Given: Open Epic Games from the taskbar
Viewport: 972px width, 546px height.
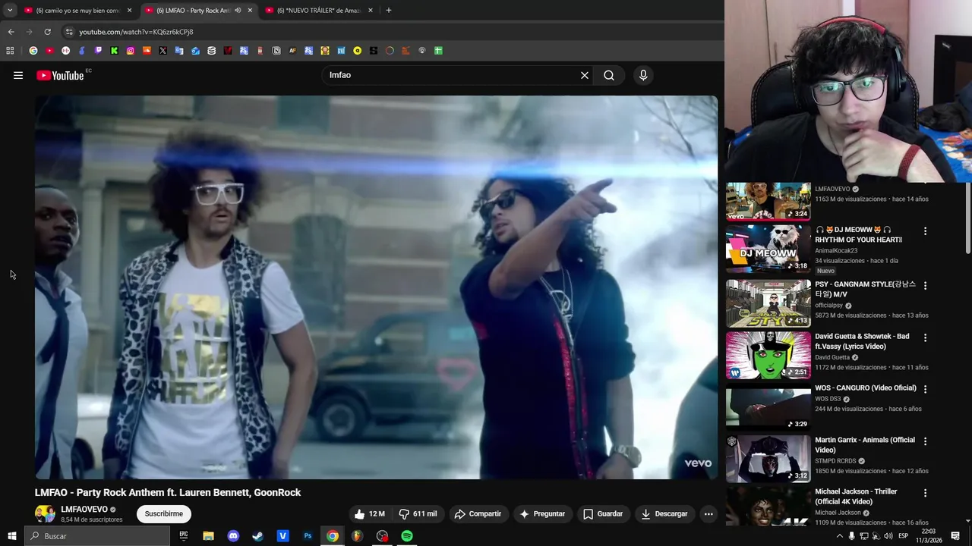Looking at the screenshot, I should click(183, 536).
